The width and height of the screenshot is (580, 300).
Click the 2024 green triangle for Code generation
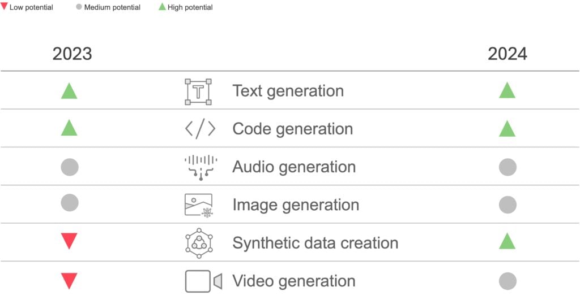(x=507, y=129)
